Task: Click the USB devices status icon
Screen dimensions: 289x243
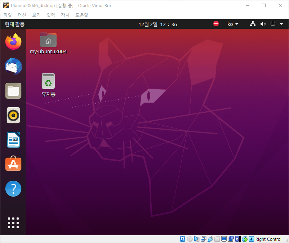Action: (210, 239)
